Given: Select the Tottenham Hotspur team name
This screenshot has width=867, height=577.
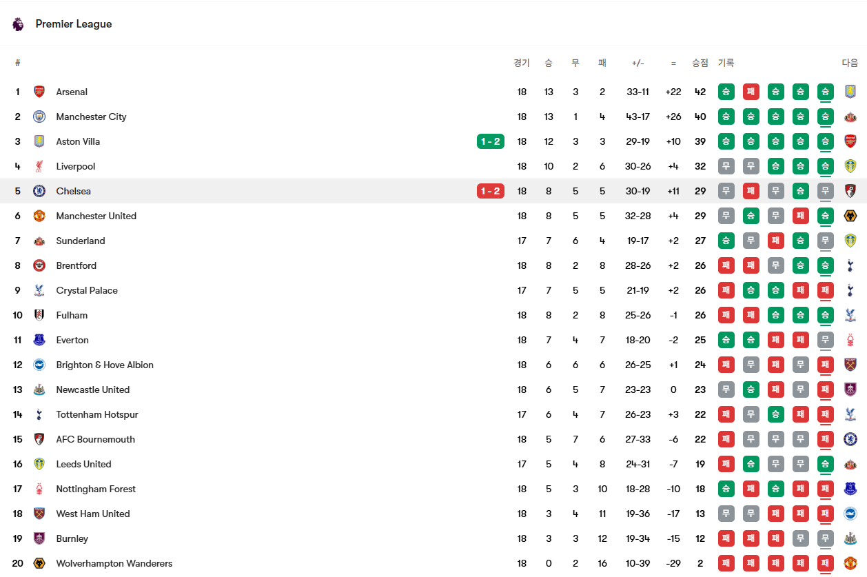Looking at the screenshot, I should (x=97, y=414).
